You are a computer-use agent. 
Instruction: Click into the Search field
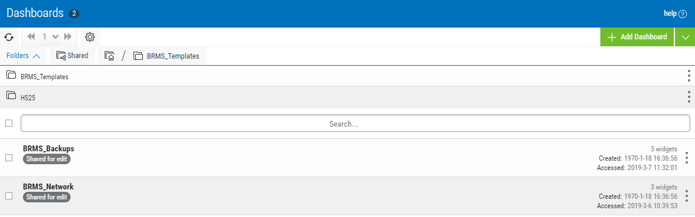[x=355, y=124]
